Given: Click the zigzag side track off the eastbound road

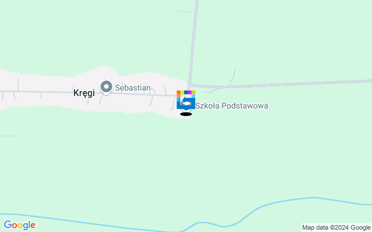Looking at the screenshot, I should (233, 77).
